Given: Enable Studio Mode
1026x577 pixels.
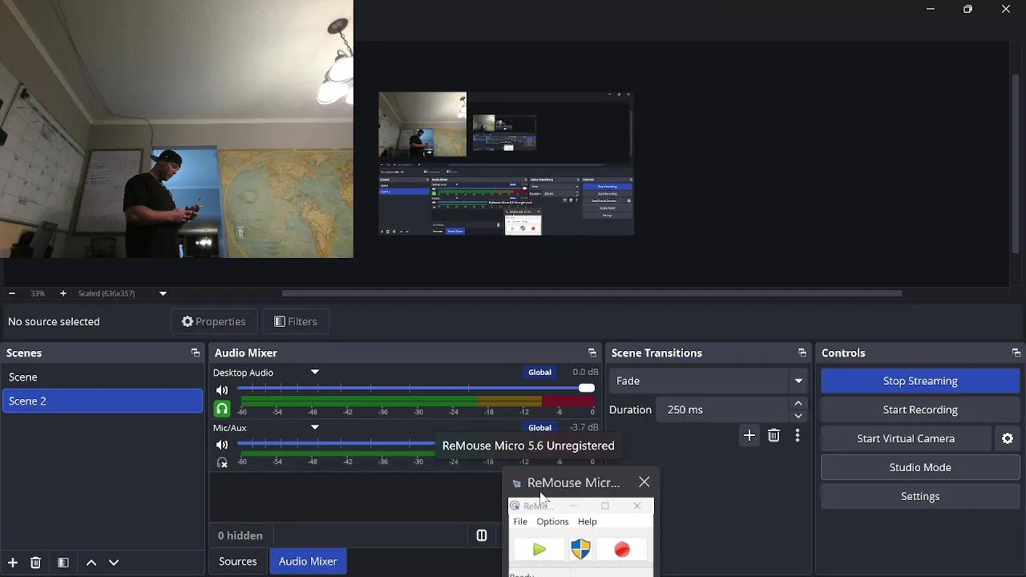Looking at the screenshot, I should tap(920, 467).
